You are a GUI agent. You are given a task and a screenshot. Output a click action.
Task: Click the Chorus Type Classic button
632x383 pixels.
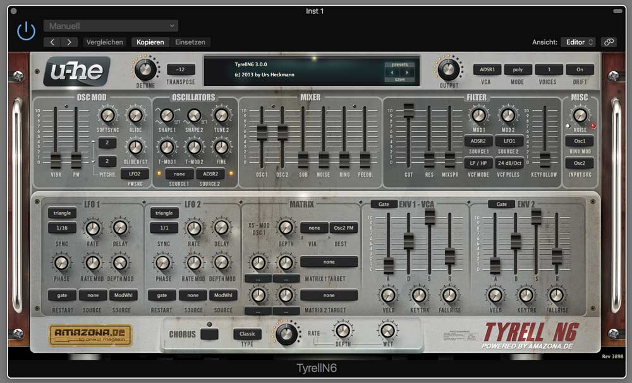[x=247, y=334]
